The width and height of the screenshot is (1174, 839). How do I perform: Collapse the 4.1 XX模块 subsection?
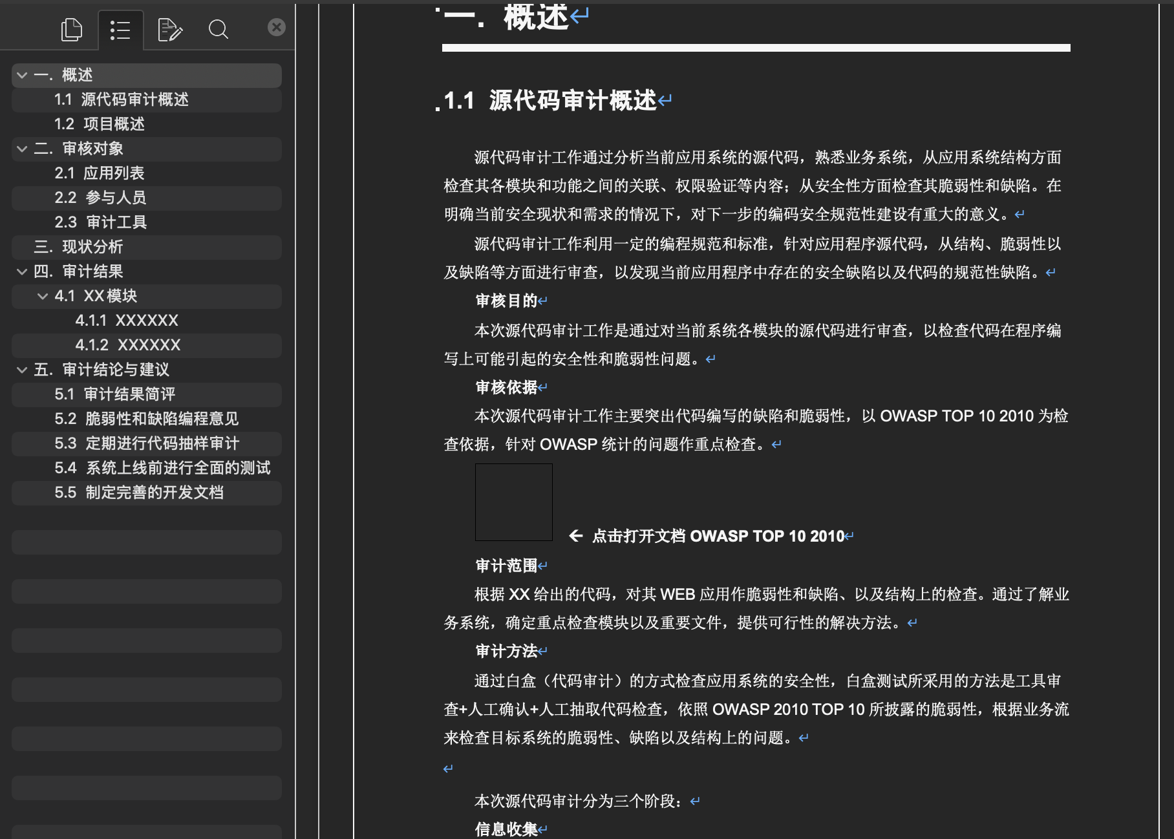(x=43, y=297)
